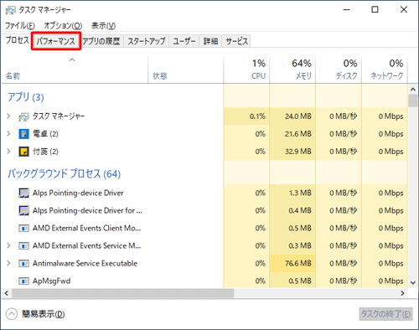The image size is (419, 330).
Task: Switch to the サービス tab
Action: coord(236,41)
